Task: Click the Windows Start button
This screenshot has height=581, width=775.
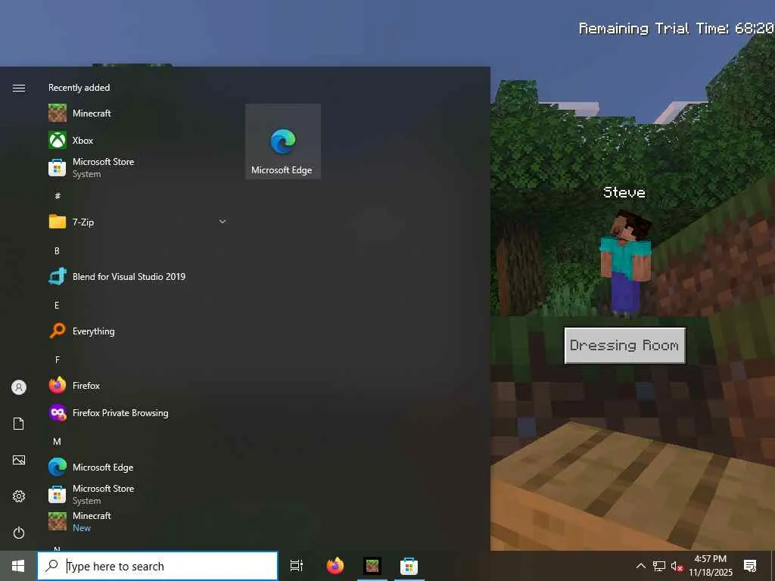Action: [18, 566]
